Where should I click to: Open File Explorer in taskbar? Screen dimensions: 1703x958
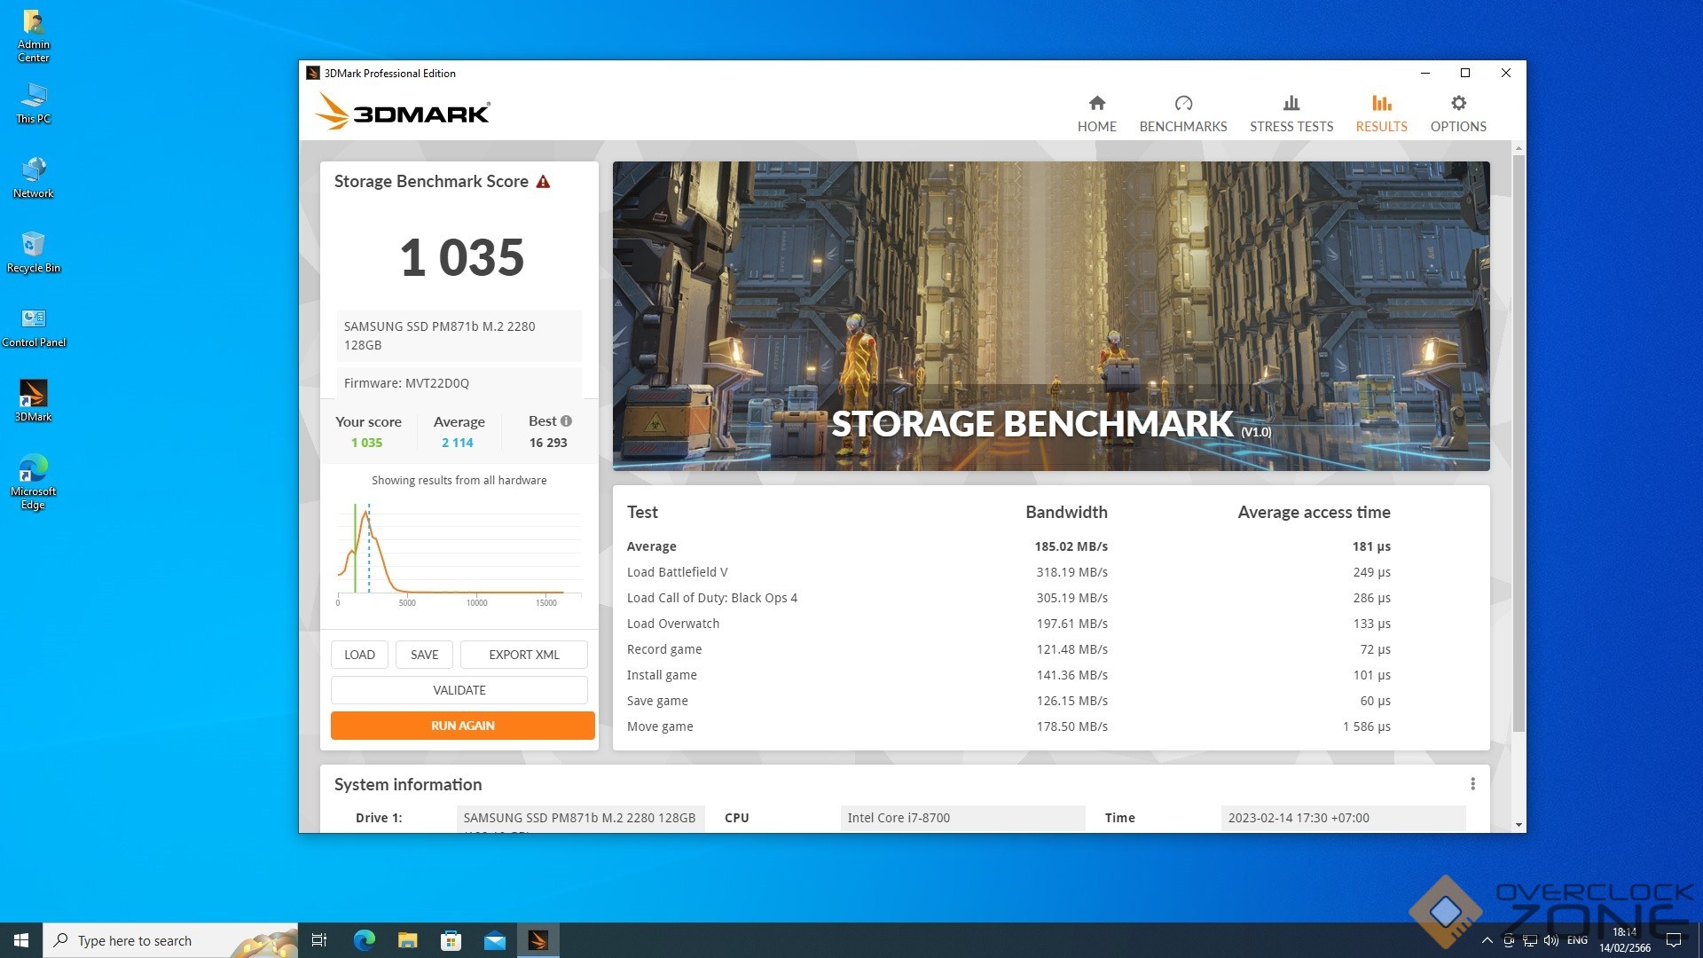(x=407, y=940)
